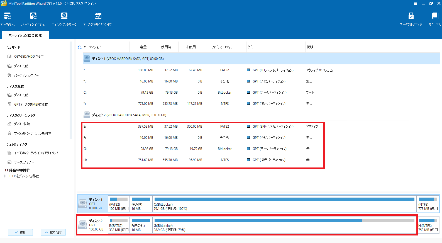Click the サーフェステスト icon
The height and width of the screenshot is (243, 442).
[9, 162]
